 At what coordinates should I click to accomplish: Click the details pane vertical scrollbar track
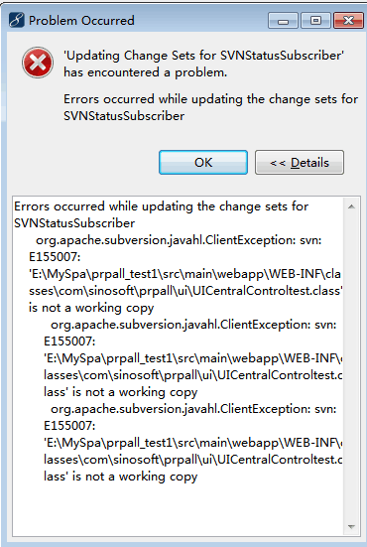351,366
